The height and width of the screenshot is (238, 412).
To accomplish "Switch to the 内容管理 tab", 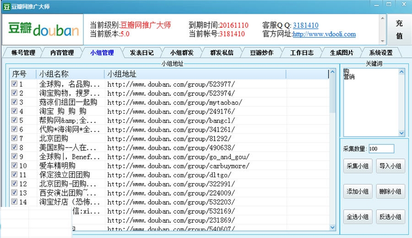I will pyautogui.click(x=62, y=53).
